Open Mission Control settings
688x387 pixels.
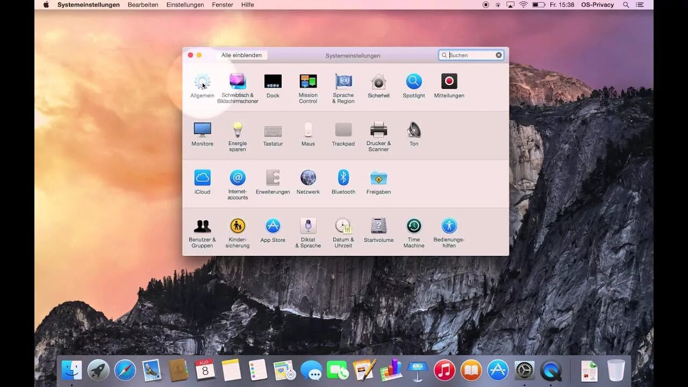(x=308, y=89)
